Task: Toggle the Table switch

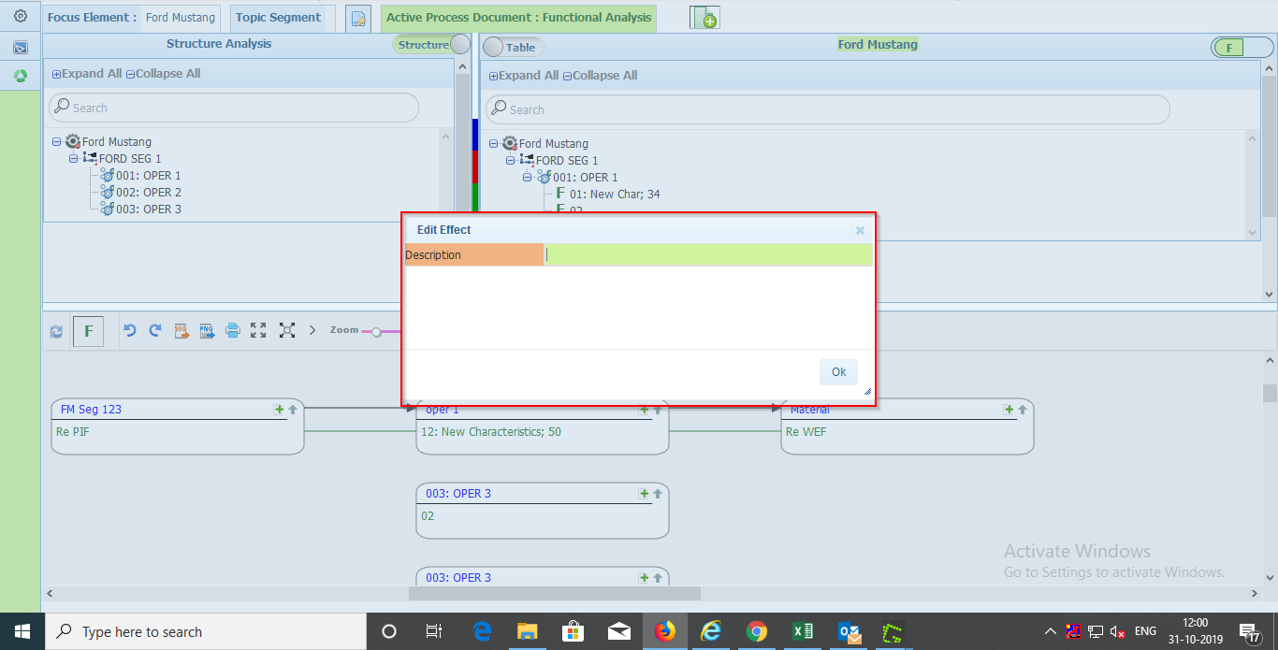Action: 513,48
